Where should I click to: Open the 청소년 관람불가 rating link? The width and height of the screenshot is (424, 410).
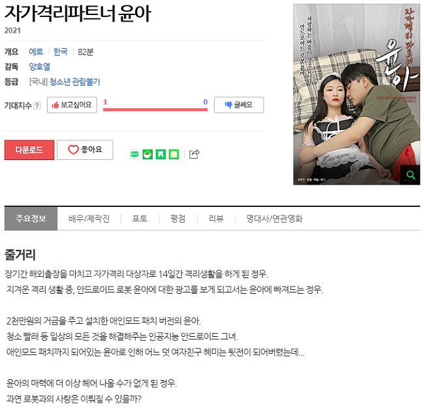(x=75, y=82)
